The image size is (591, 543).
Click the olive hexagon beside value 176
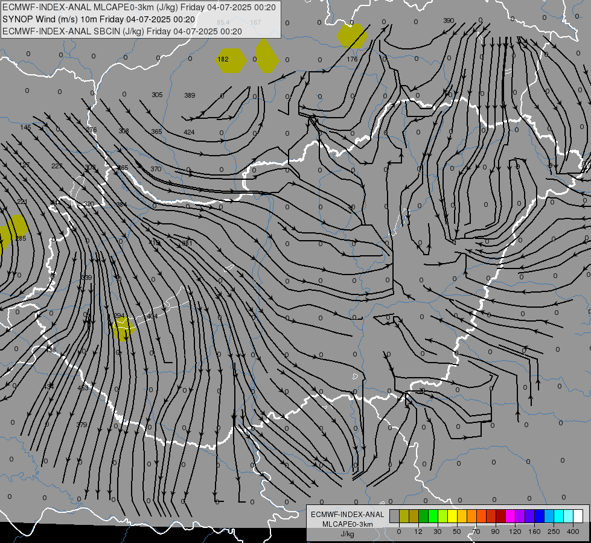click(351, 36)
